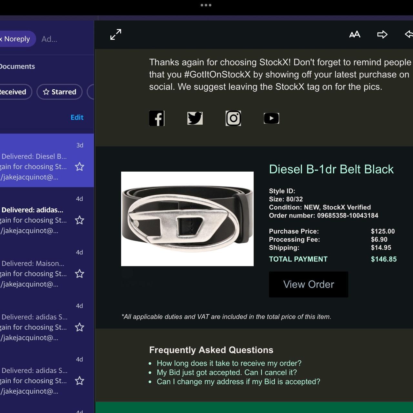Star the Diesel belt delivery email
Image resolution: width=413 pixels, height=413 pixels.
tap(79, 167)
